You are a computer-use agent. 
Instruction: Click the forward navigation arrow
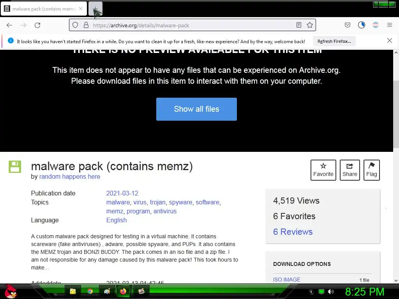(23, 25)
